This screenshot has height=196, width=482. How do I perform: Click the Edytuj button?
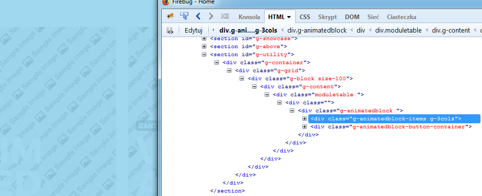coord(193,31)
